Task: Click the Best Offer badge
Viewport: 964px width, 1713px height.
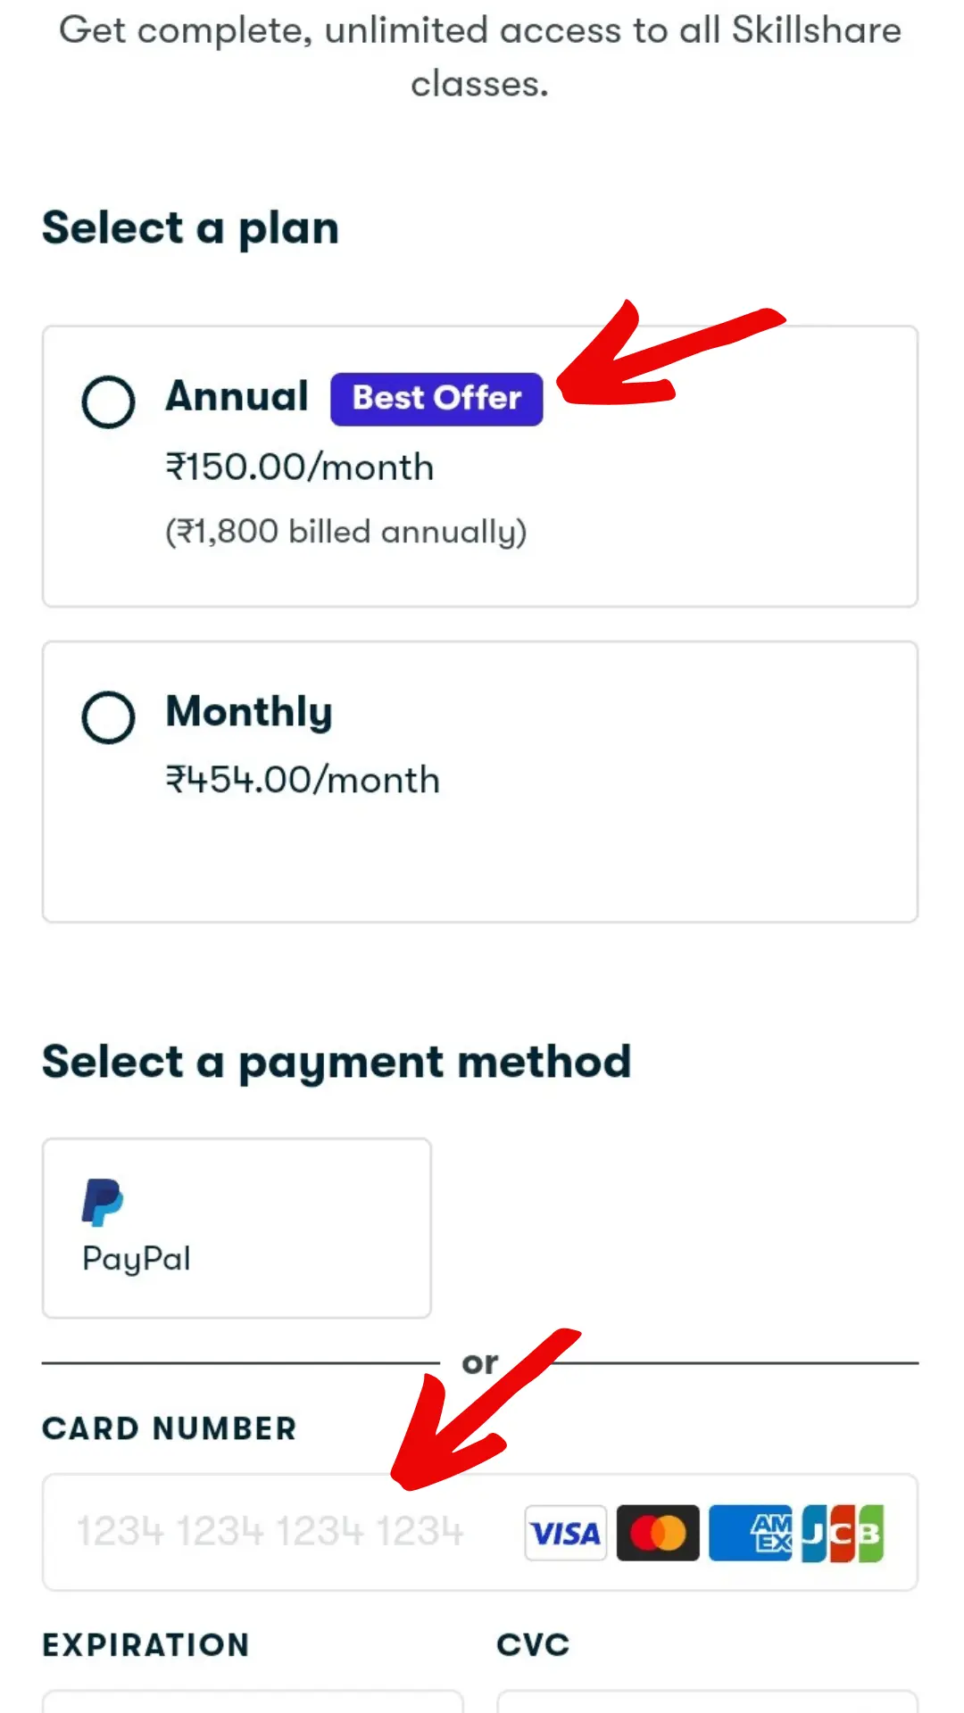Action: [x=436, y=399]
